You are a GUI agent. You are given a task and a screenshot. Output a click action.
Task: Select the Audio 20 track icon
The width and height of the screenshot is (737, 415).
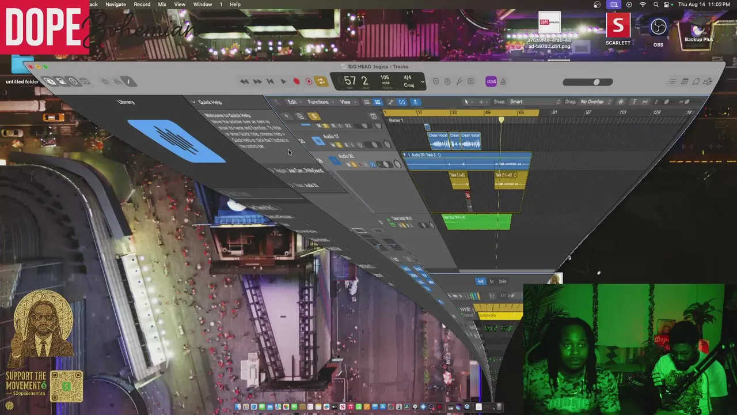(335, 160)
